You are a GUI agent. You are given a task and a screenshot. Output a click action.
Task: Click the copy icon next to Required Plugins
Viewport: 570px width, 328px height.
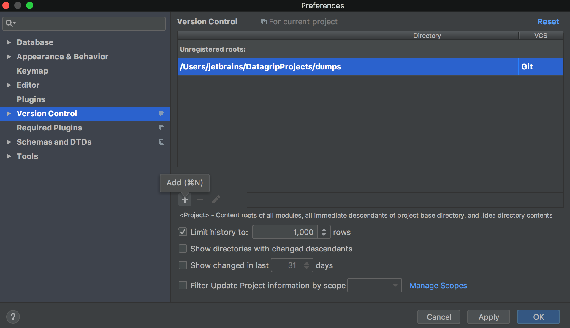tap(162, 128)
